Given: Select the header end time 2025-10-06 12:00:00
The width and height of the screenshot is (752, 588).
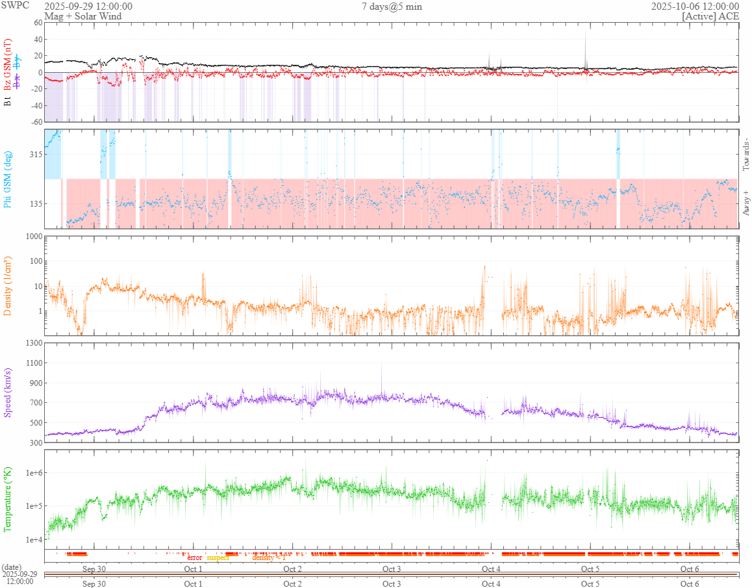Looking at the screenshot, I should [695, 6].
